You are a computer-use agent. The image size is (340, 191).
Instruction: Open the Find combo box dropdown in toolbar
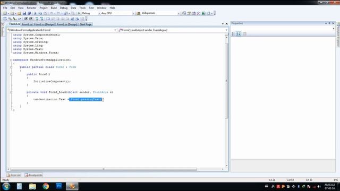[178, 13]
